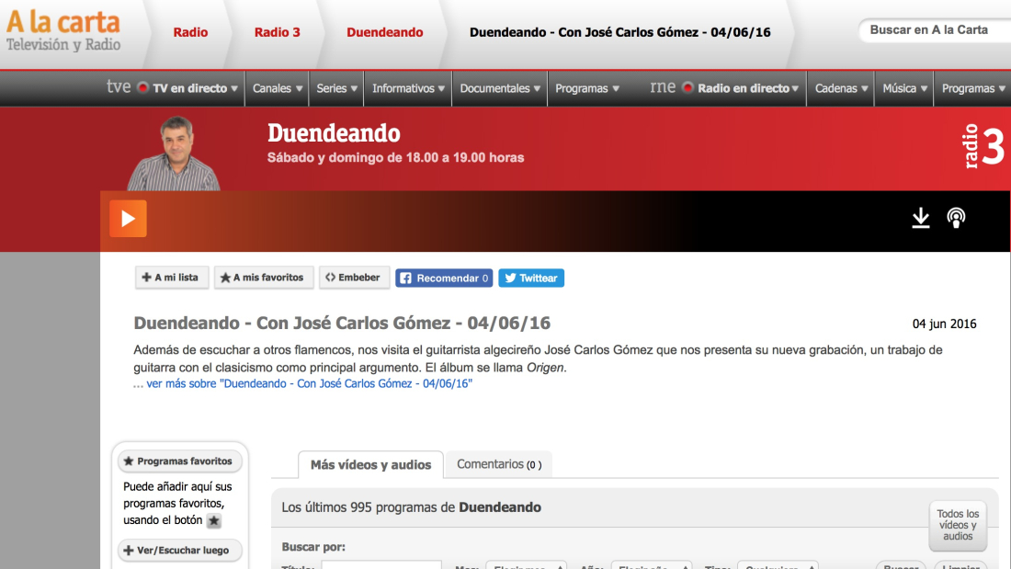The height and width of the screenshot is (569, 1011).
Task: Click the A la carta logo
Action: tap(62, 30)
